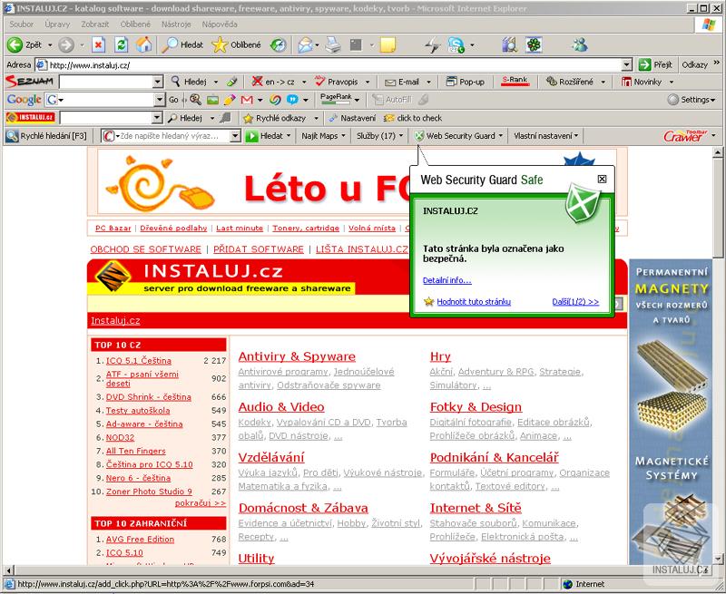Click the green ICQ flower icon
Image resolution: width=726 pixels, height=594 pixels.
534,44
